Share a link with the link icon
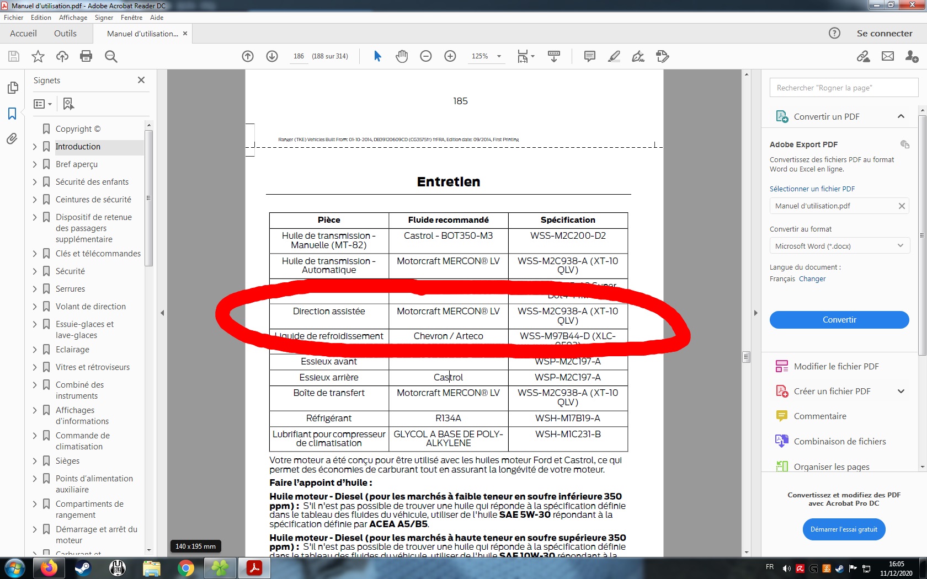 [x=864, y=56]
